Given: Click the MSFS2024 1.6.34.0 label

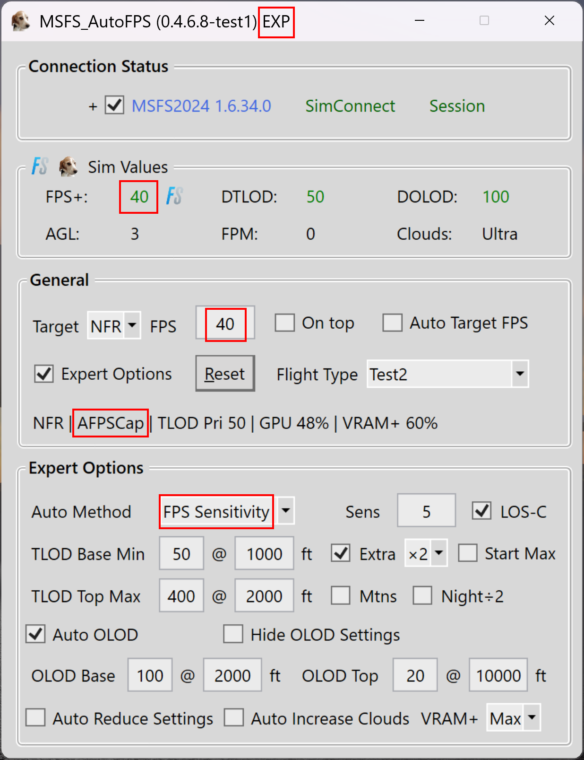Looking at the screenshot, I should pos(201,106).
